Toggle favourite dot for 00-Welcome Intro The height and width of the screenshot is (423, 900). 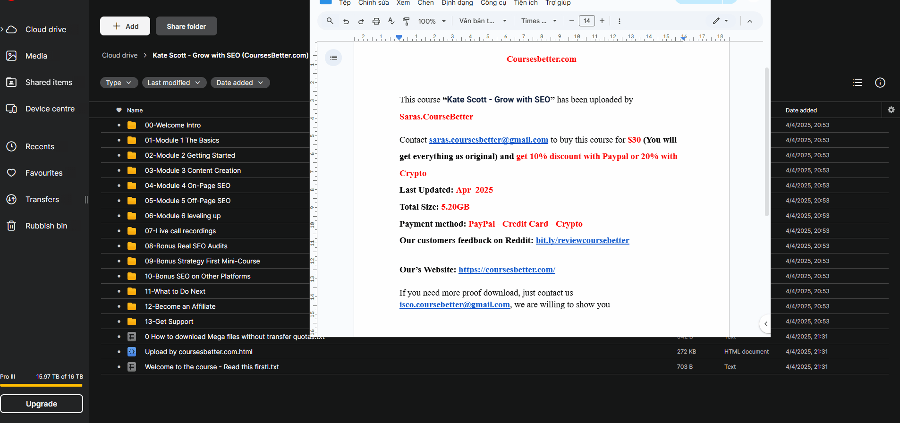119,125
